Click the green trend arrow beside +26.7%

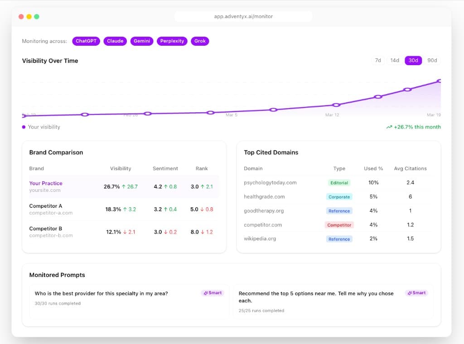(389, 127)
